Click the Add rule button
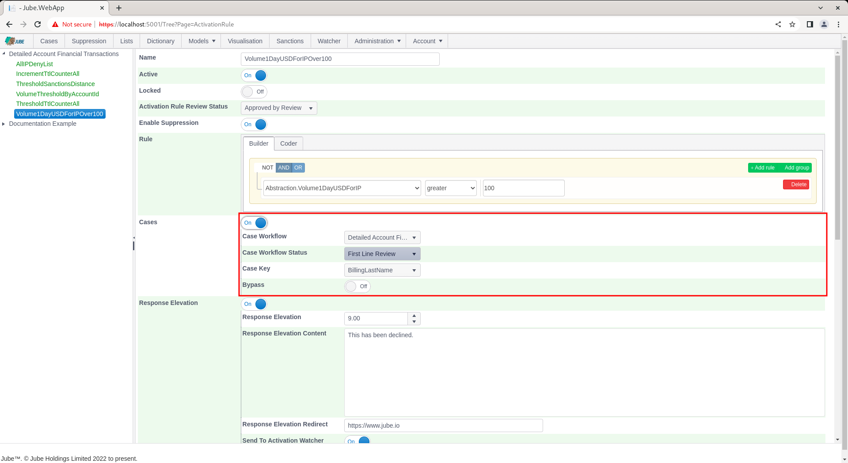Image resolution: width=848 pixels, height=463 pixels. (x=763, y=168)
